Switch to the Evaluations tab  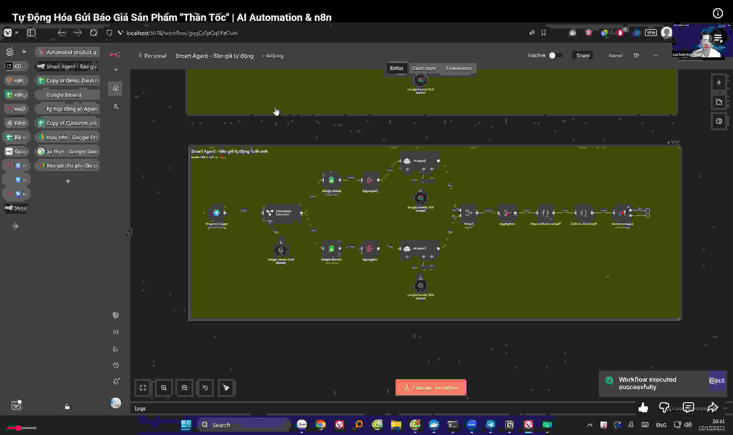pyautogui.click(x=459, y=68)
